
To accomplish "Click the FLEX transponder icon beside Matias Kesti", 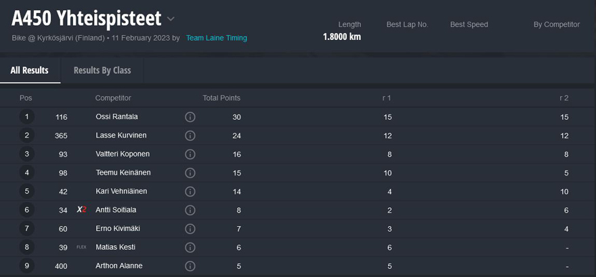I will [x=81, y=247].
